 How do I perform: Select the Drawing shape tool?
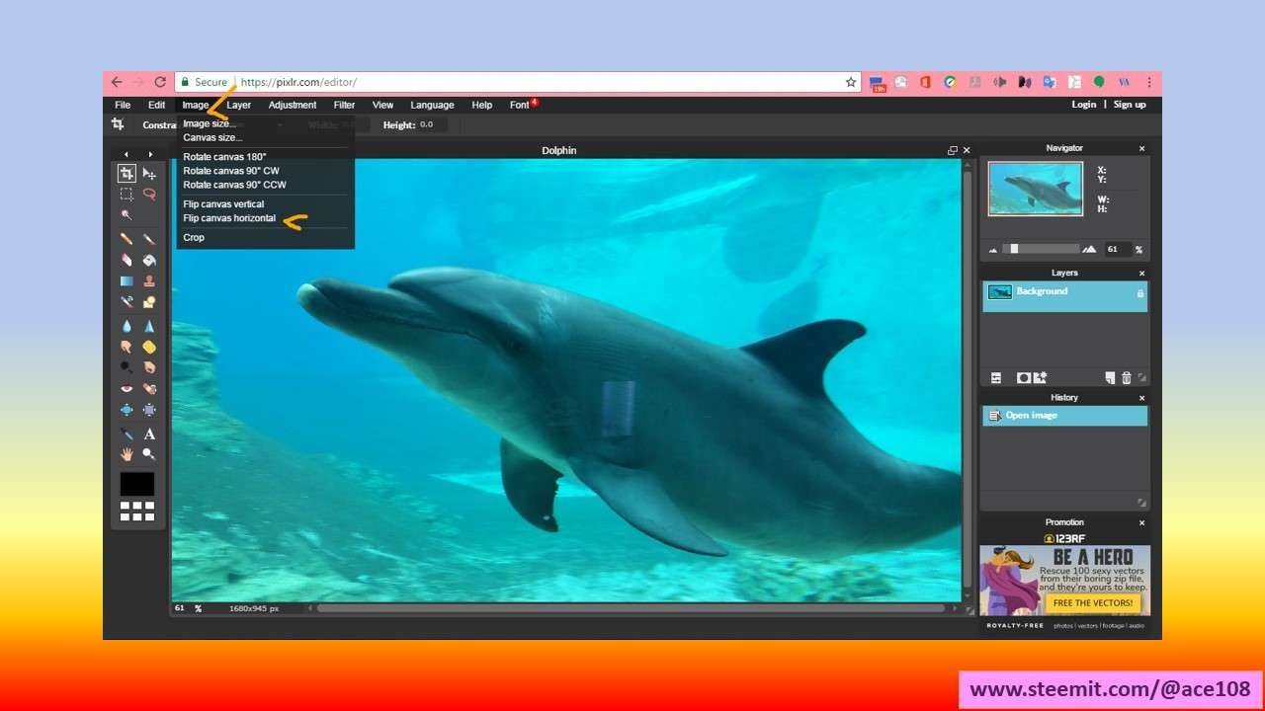click(x=149, y=301)
